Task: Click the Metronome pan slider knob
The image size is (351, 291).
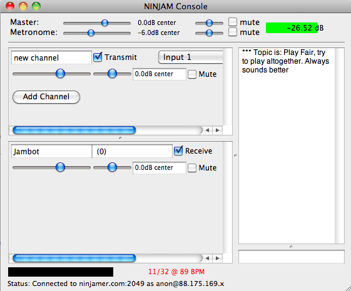Action: click(x=209, y=33)
